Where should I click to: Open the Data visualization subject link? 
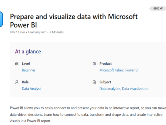pyautogui.click(x=135, y=89)
